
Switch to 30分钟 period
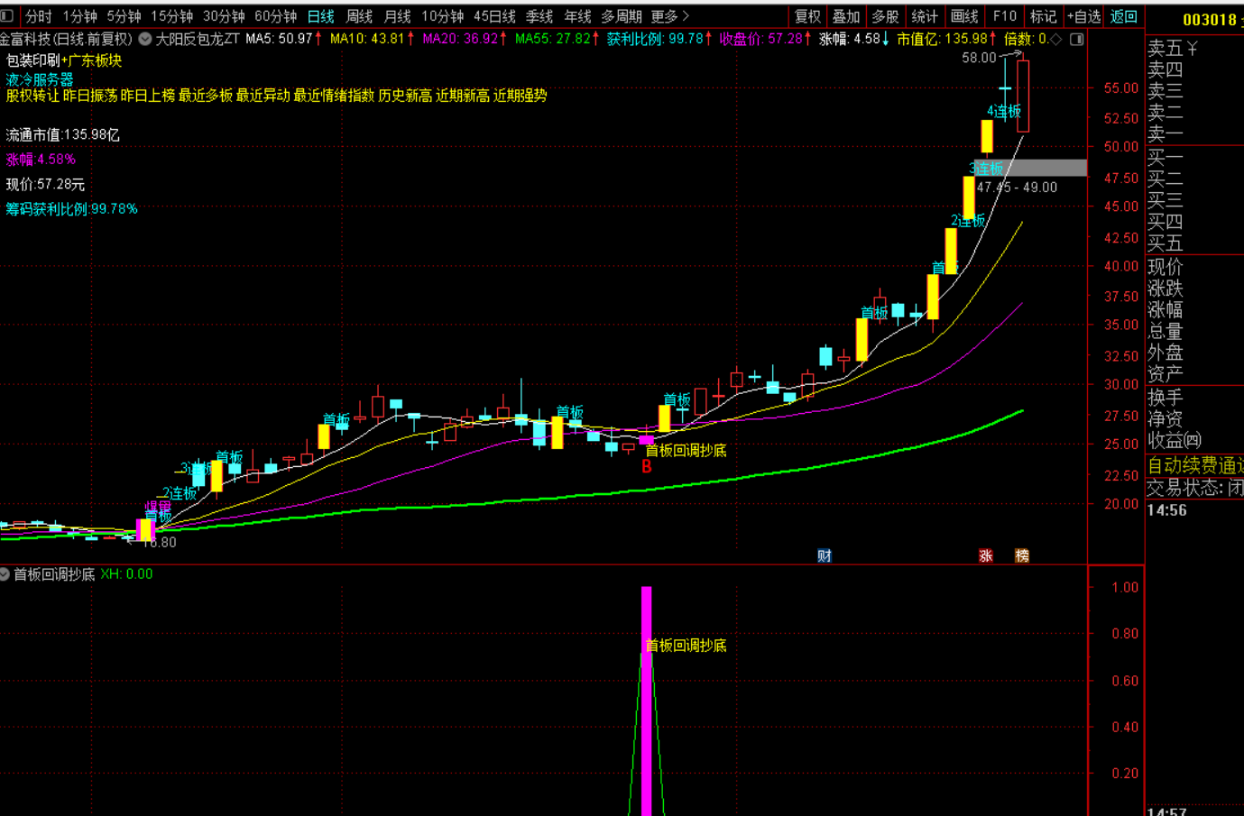coord(224,16)
